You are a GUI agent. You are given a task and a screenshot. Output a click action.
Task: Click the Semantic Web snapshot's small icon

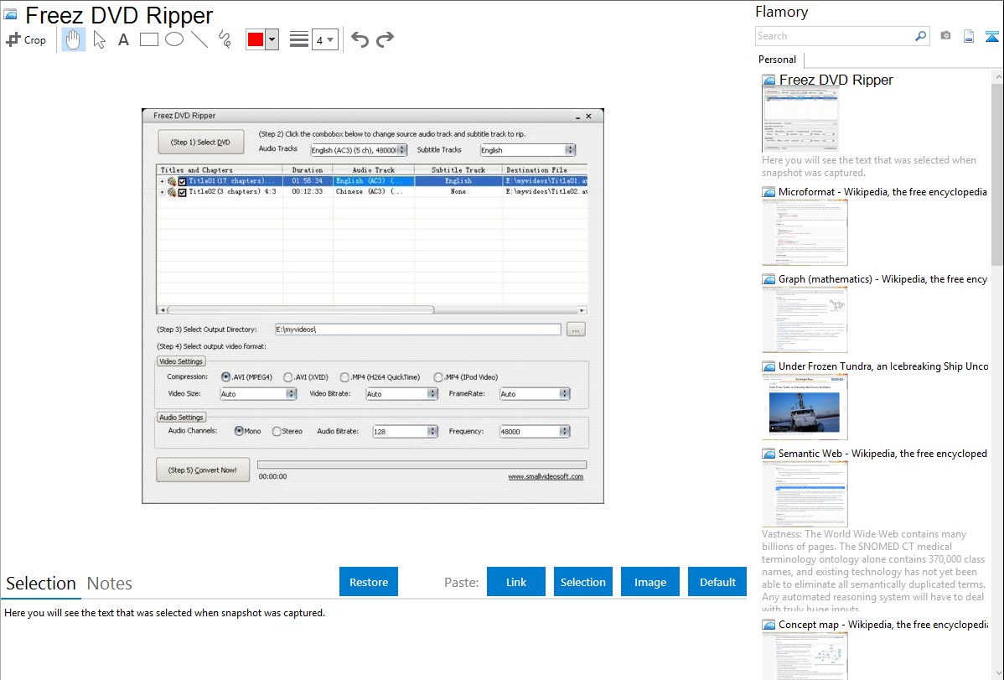click(x=769, y=454)
